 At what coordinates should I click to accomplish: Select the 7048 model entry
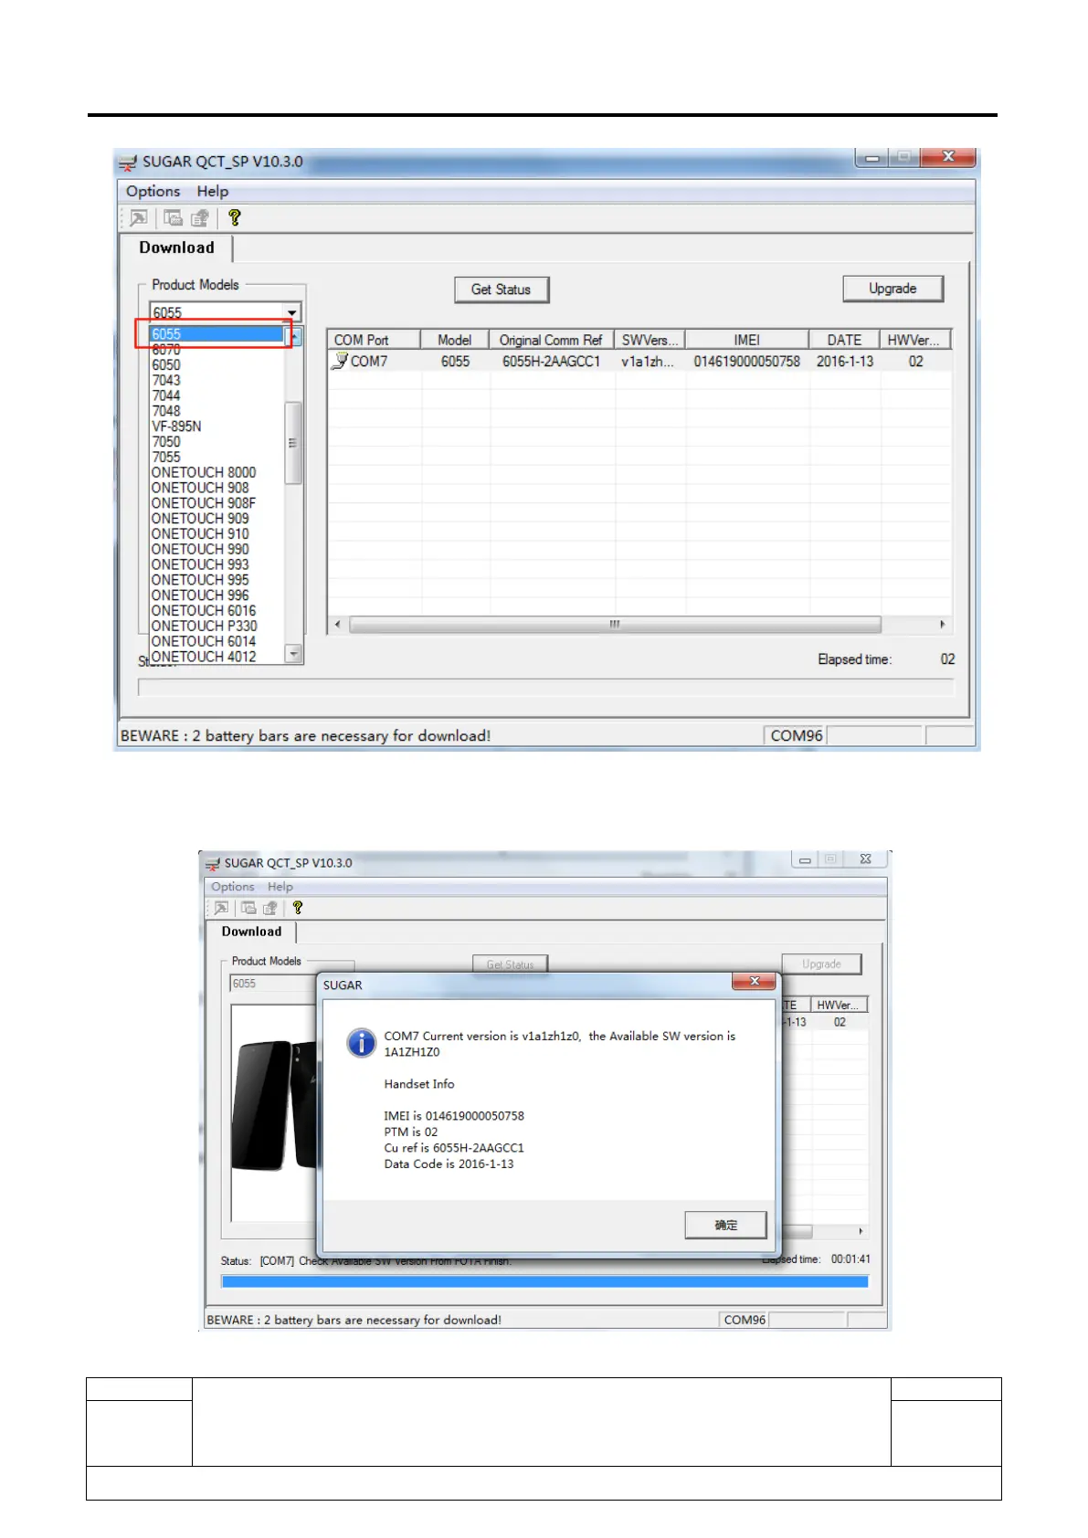(x=166, y=411)
